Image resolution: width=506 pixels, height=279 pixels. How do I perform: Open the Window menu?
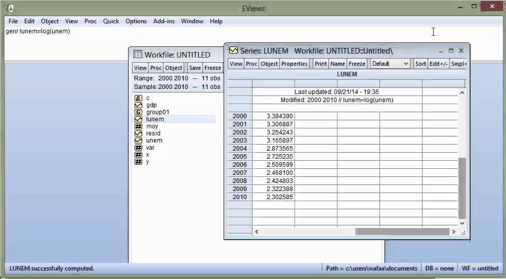click(192, 21)
